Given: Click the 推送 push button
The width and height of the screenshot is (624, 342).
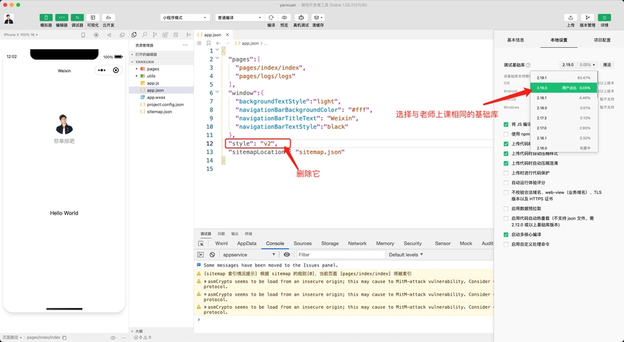Looking at the screenshot, I should 607,64.
